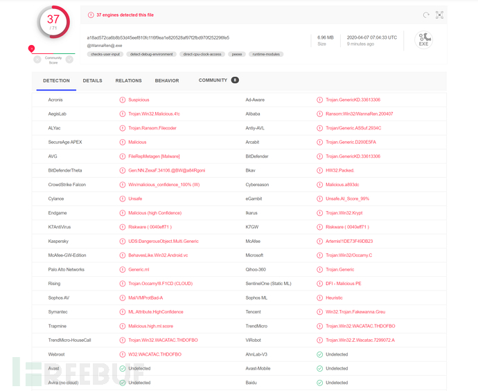Click alert icon next to 37 engines detected
478x391 pixels.
click(91, 15)
